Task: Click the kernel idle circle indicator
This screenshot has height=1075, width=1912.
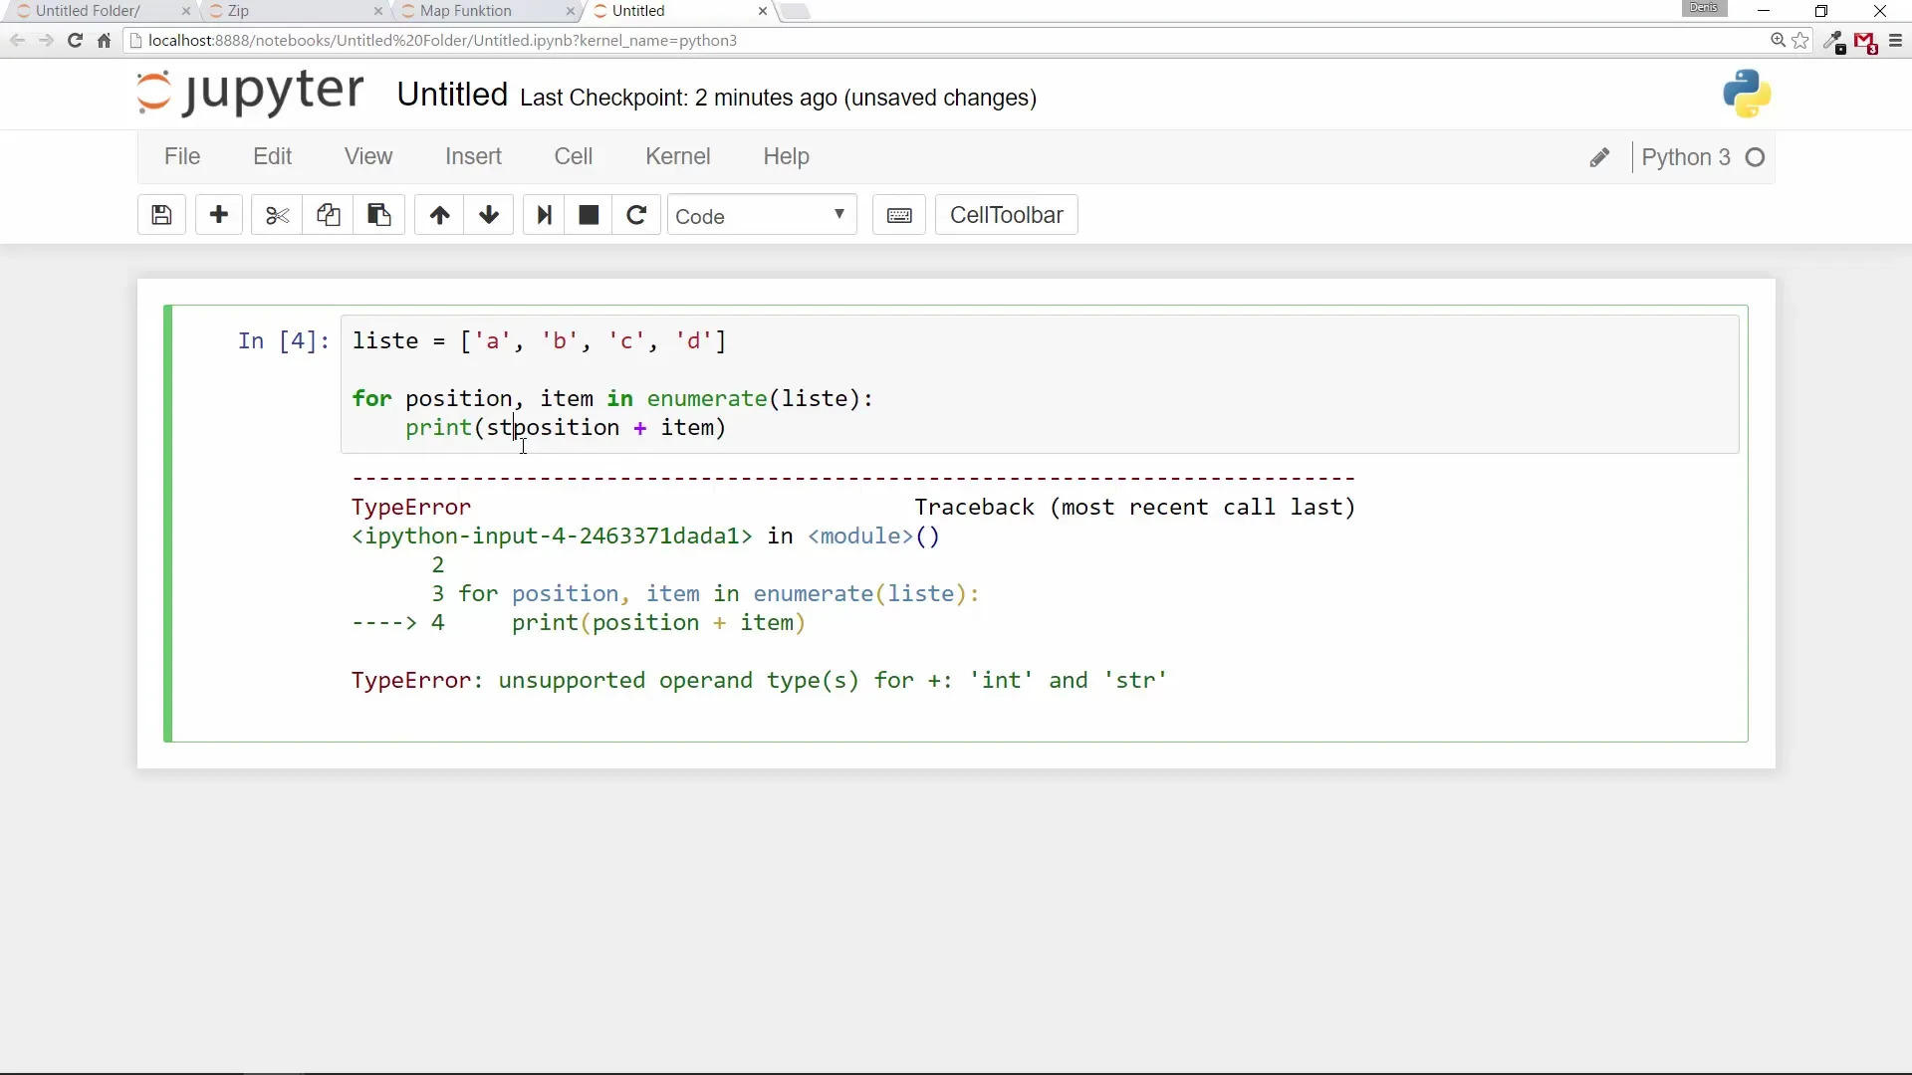Action: pyautogui.click(x=1756, y=157)
